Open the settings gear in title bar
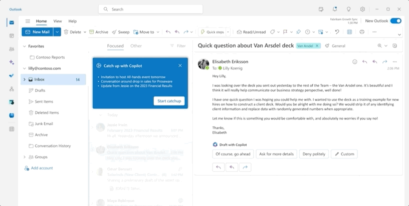 click(x=362, y=9)
